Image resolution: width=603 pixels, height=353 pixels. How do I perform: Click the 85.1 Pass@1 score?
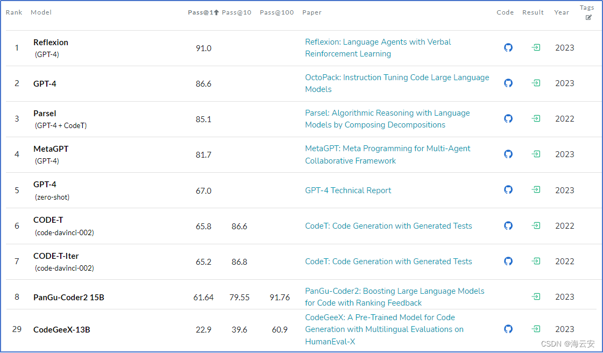click(x=203, y=119)
